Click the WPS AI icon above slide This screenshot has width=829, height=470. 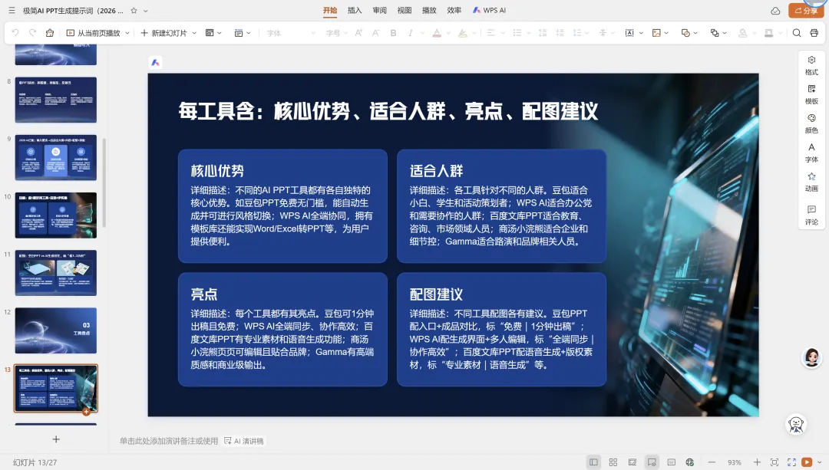(x=155, y=63)
